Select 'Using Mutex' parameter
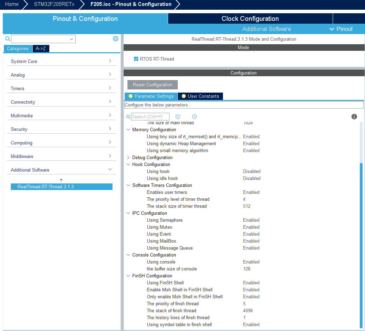Image resolution: width=365 pixels, height=331 pixels. click(159, 227)
